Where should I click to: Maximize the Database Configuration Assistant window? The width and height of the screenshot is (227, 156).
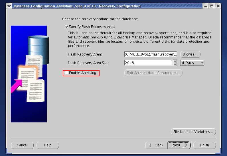pyautogui.click(x=212, y=6)
